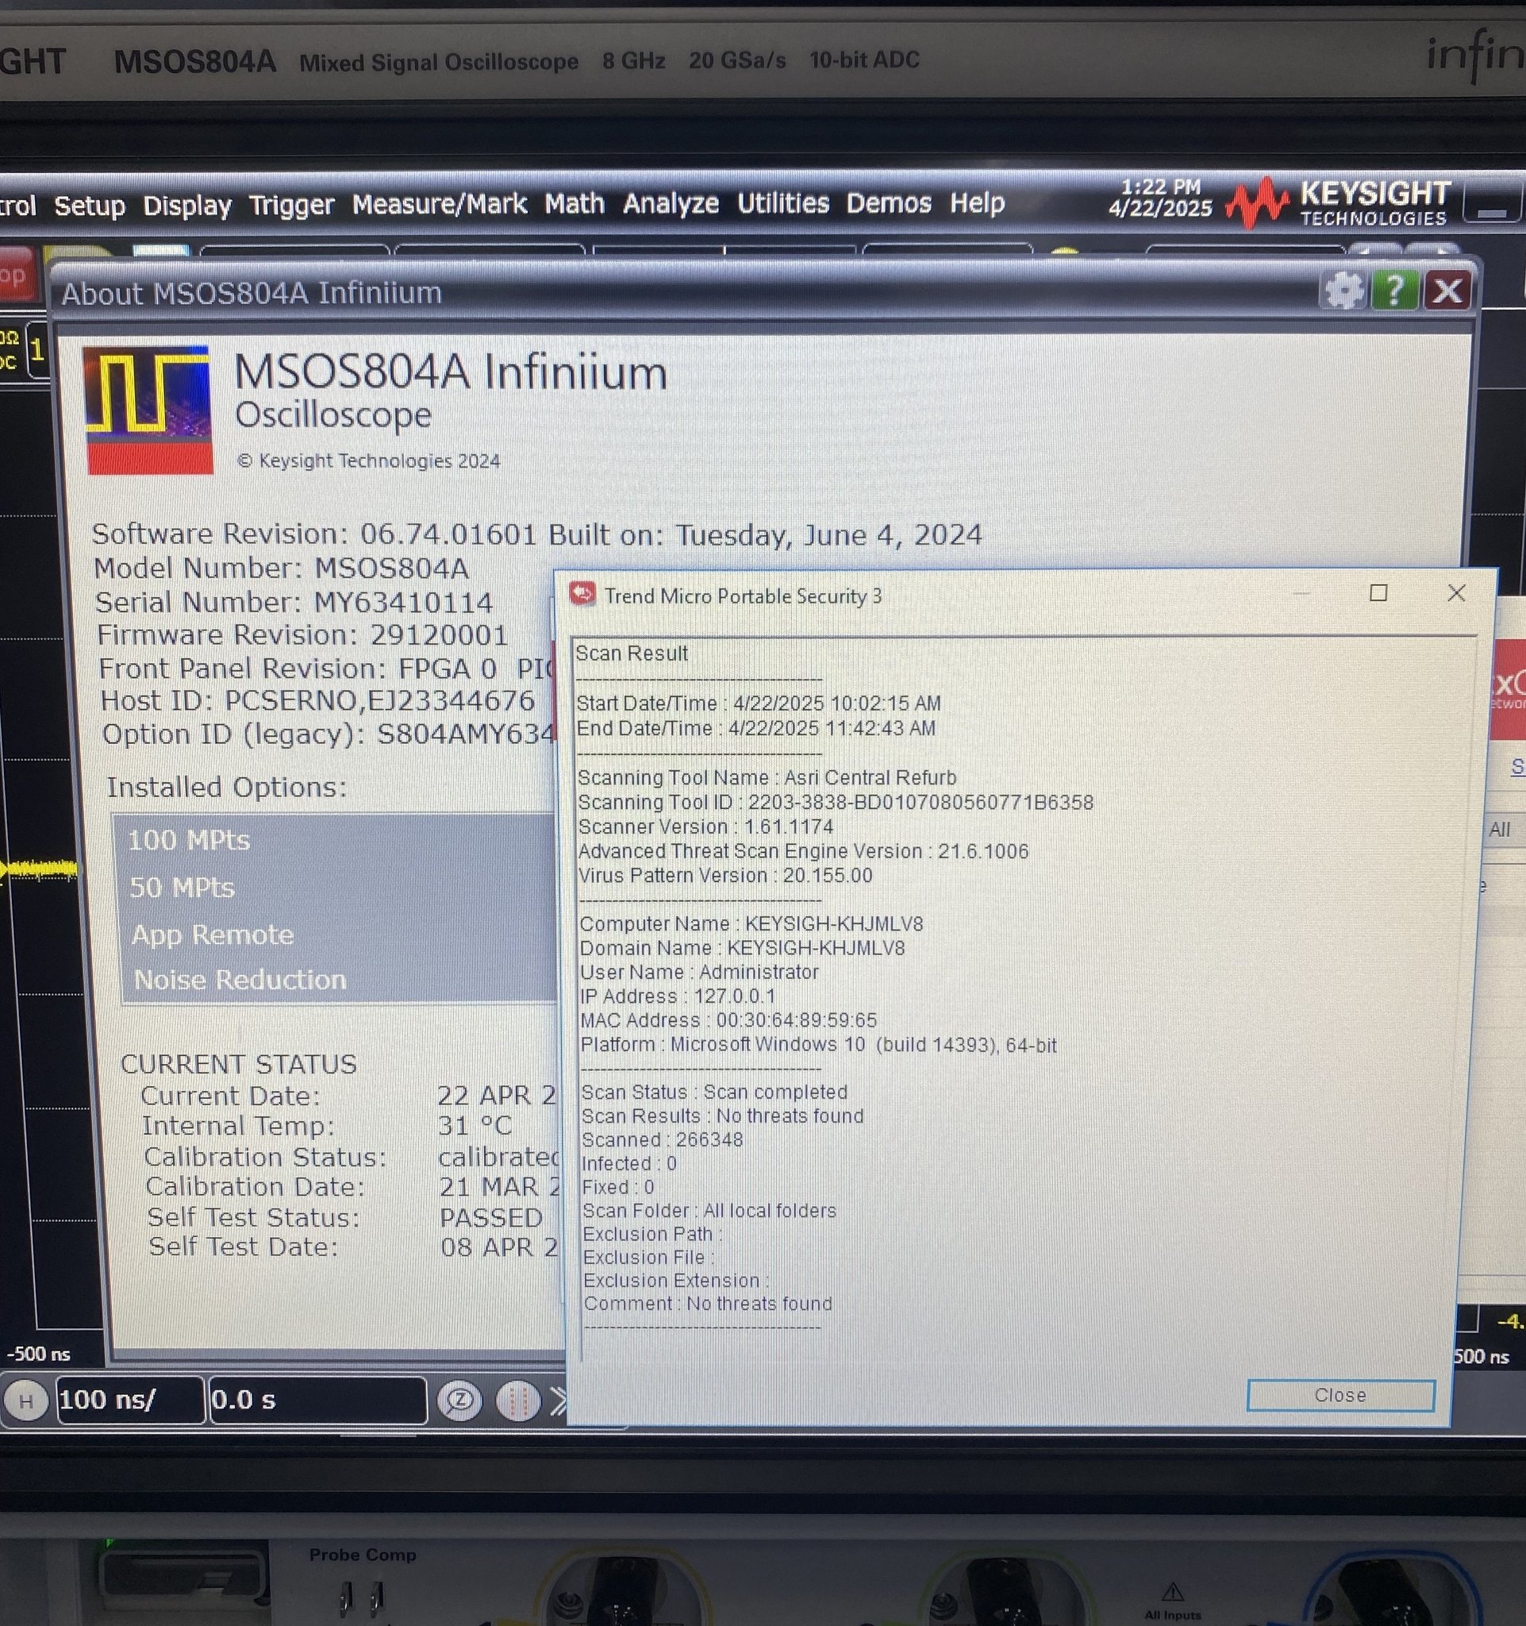Click the channel 1 yellow indicator
Image resolution: width=1526 pixels, height=1626 pixels.
point(37,350)
